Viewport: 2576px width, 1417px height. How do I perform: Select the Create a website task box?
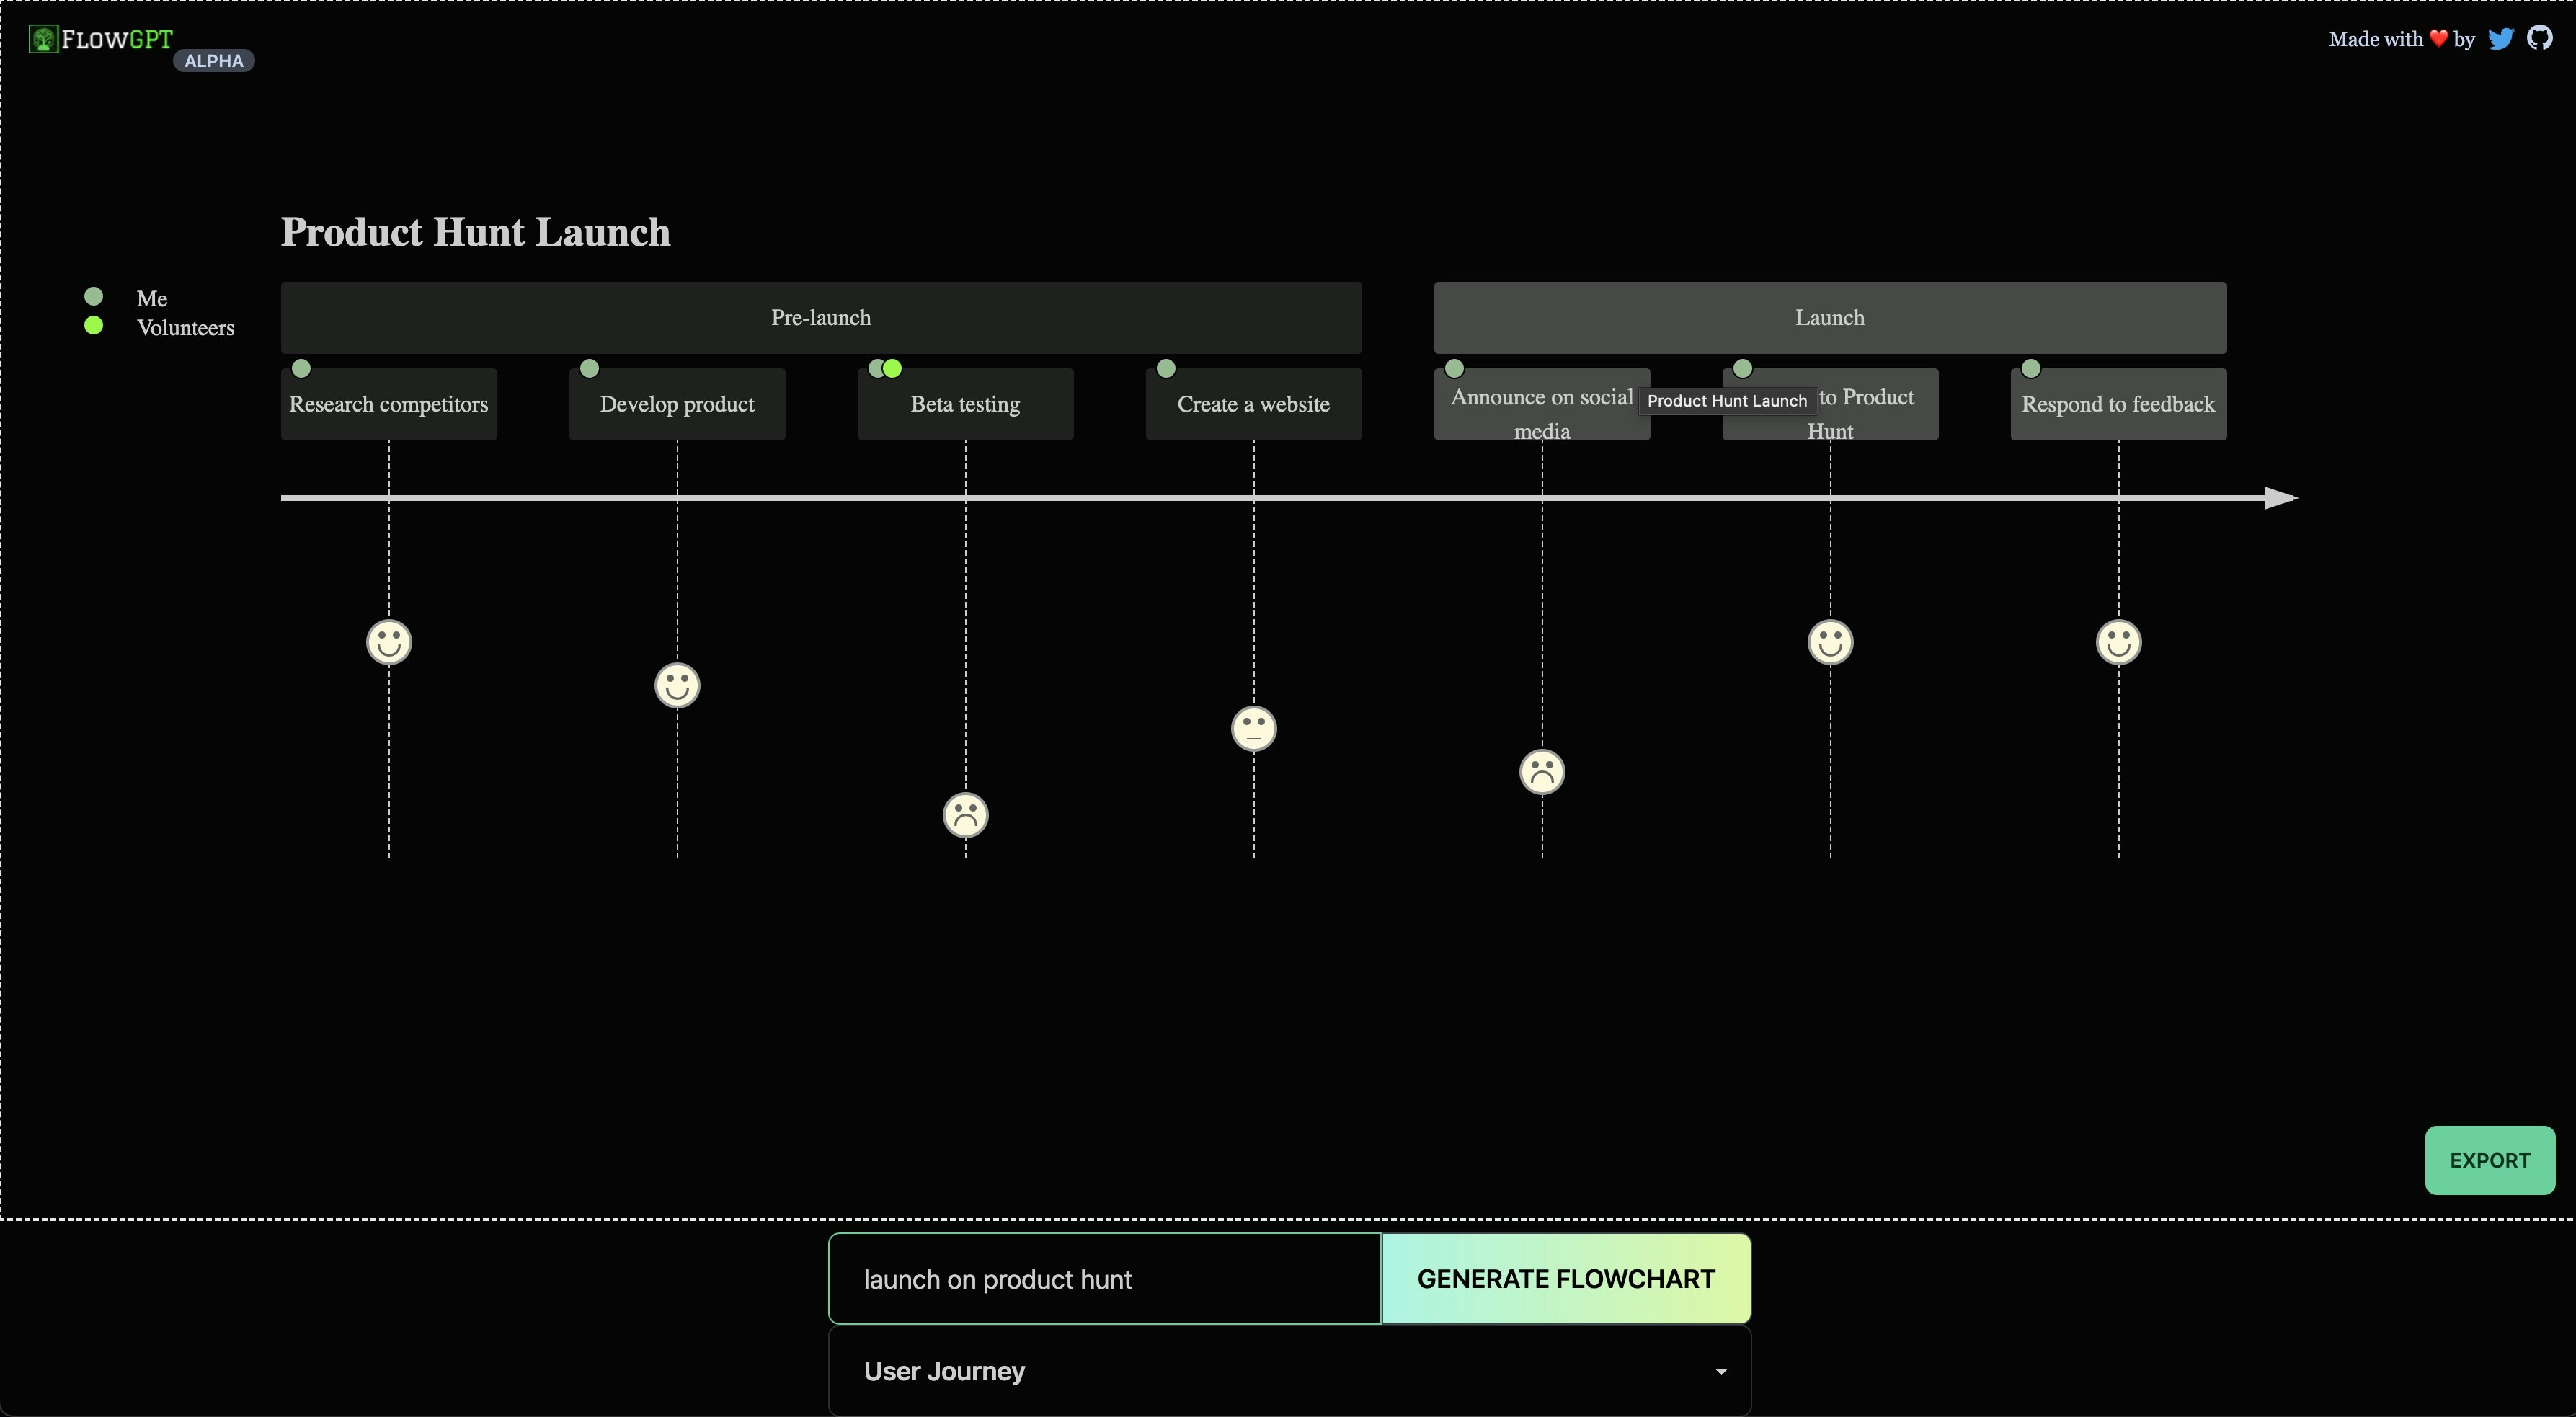click(x=1253, y=404)
